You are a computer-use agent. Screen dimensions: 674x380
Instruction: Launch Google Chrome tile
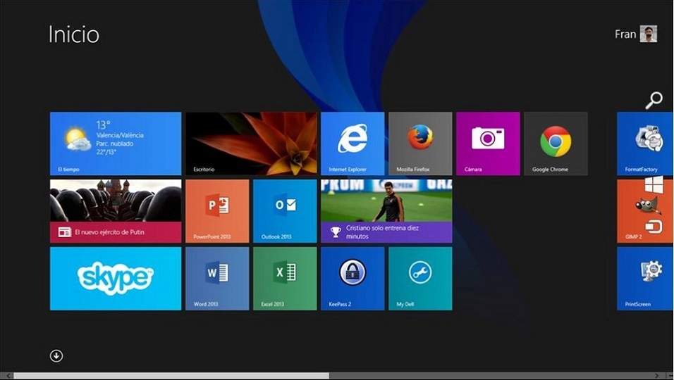[x=556, y=144]
